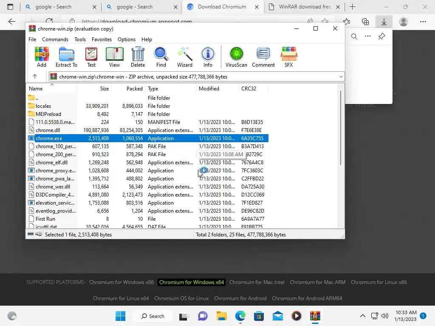Click the SFX toolbar icon
This screenshot has width=435, height=326.
pyautogui.click(x=288, y=57)
